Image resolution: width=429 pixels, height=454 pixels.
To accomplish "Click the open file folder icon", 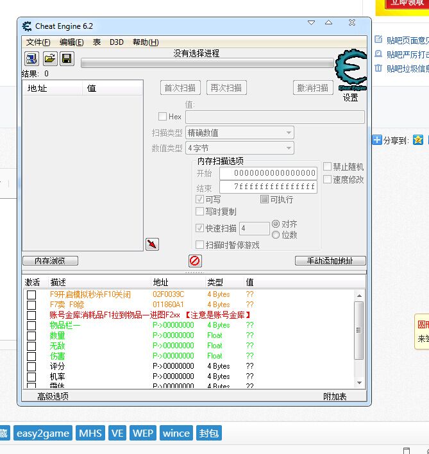I will (50, 59).
